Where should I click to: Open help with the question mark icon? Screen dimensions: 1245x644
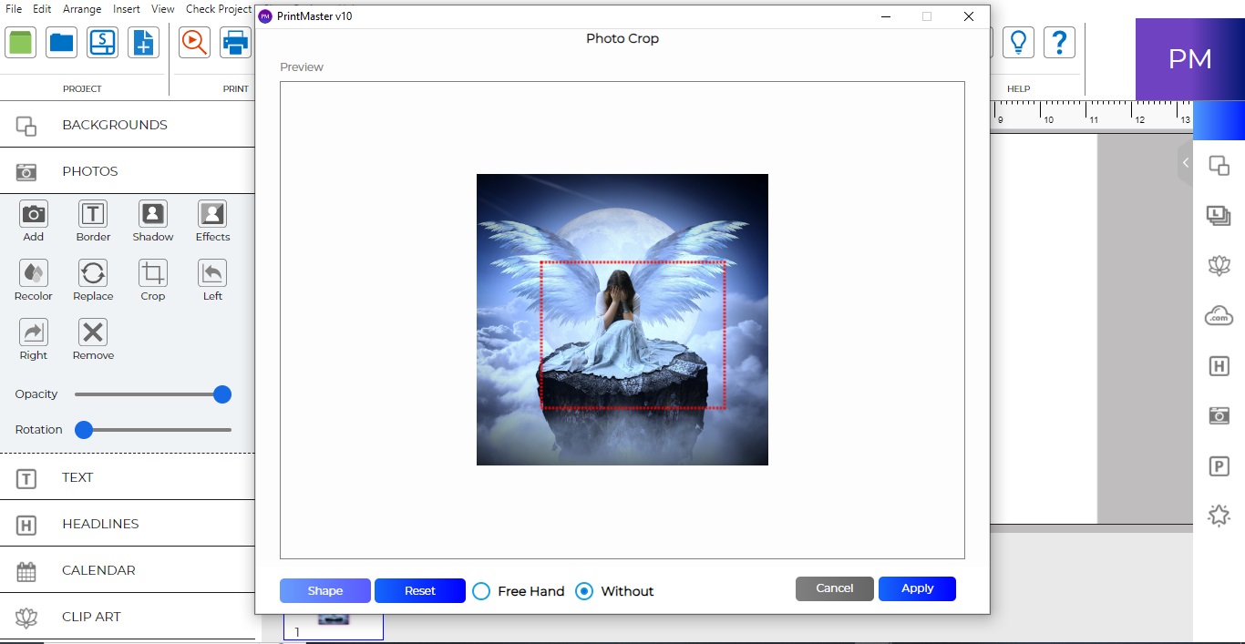tap(1059, 42)
